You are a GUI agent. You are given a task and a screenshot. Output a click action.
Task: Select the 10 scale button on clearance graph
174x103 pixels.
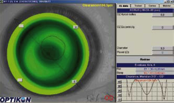119,95
